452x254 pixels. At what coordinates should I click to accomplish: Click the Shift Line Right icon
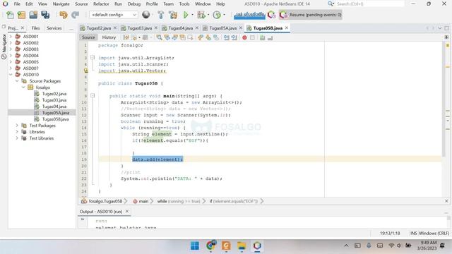click(234, 37)
